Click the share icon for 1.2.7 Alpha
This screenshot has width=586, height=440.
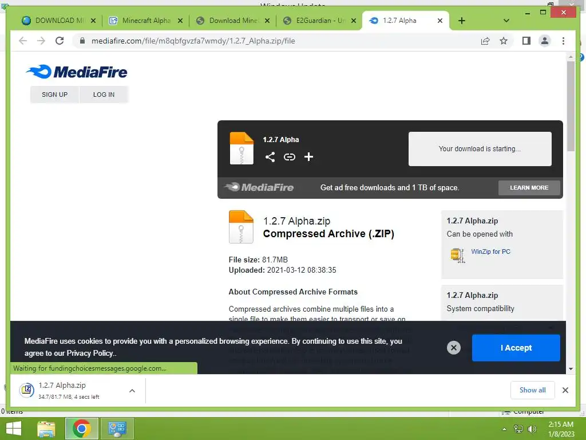[270, 157]
